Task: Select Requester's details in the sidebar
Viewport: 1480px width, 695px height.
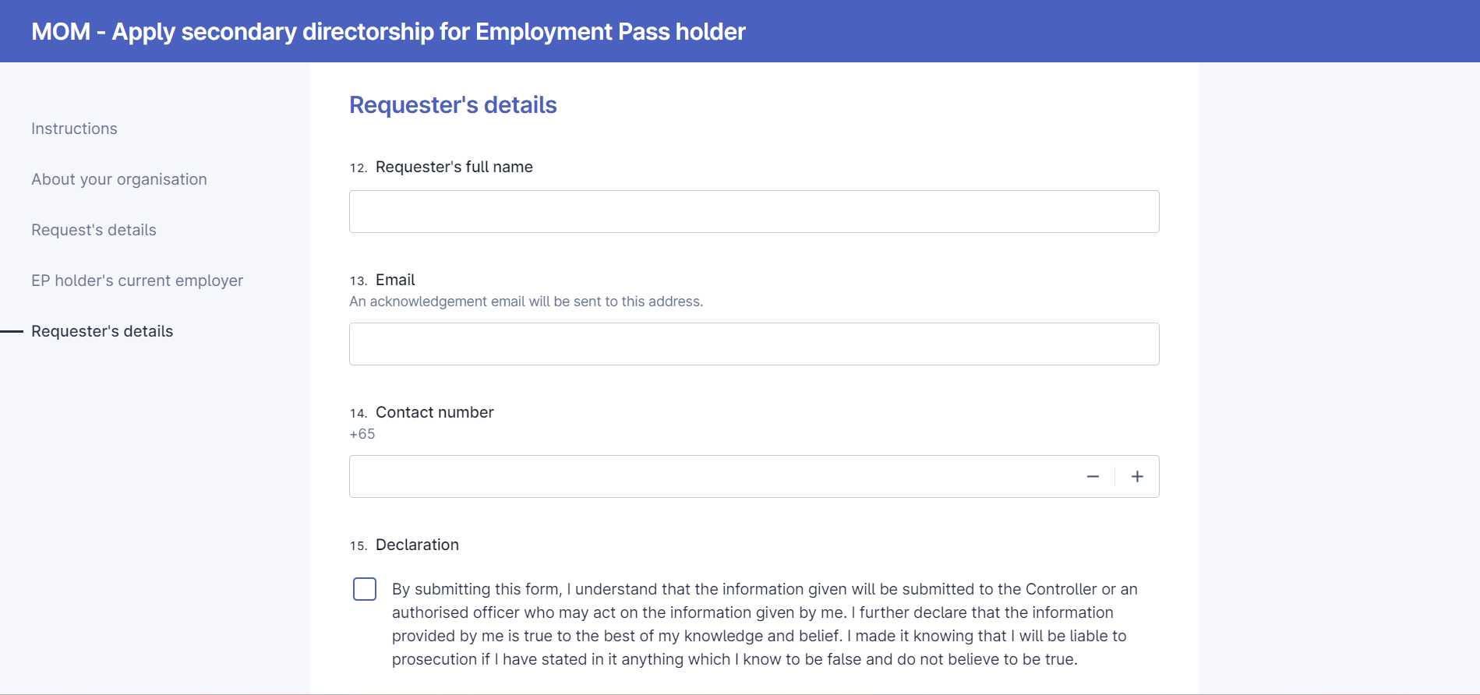Action: (x=102, y=331)
